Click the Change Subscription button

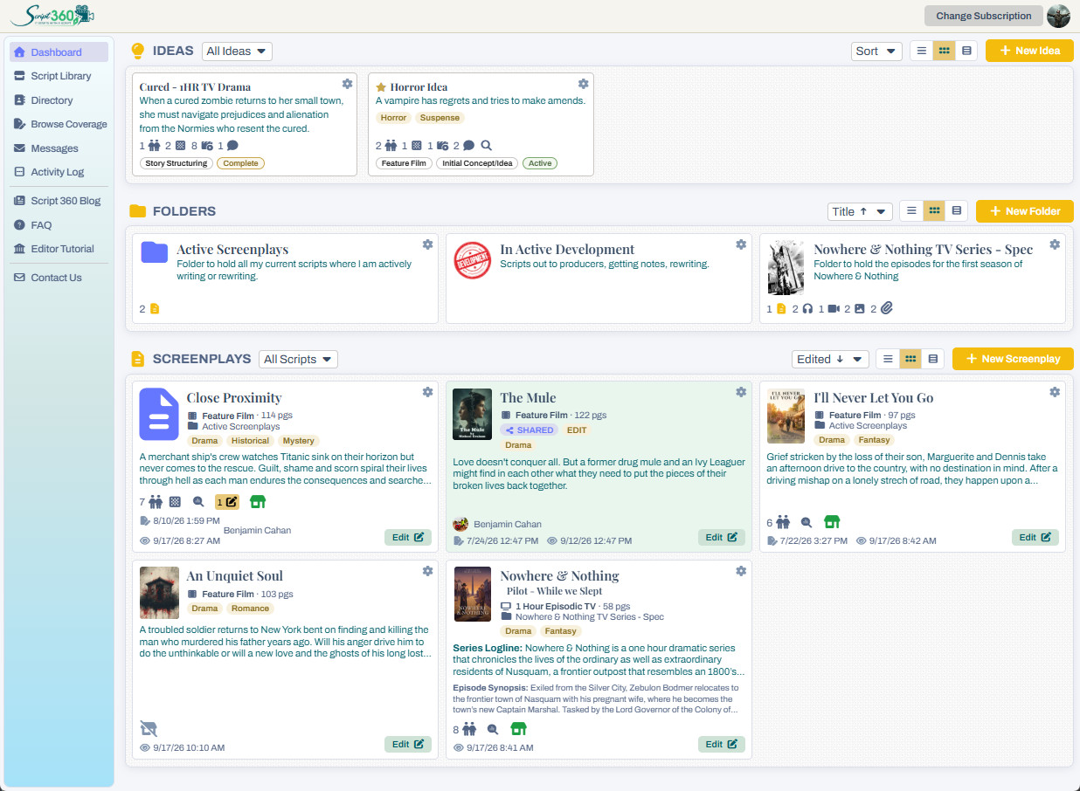(x=984, y=16)
